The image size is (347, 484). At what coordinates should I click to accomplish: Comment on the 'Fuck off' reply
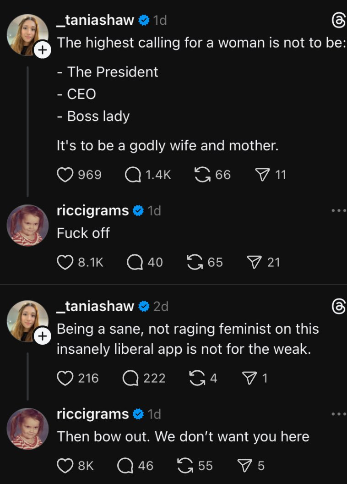(135, 262)
